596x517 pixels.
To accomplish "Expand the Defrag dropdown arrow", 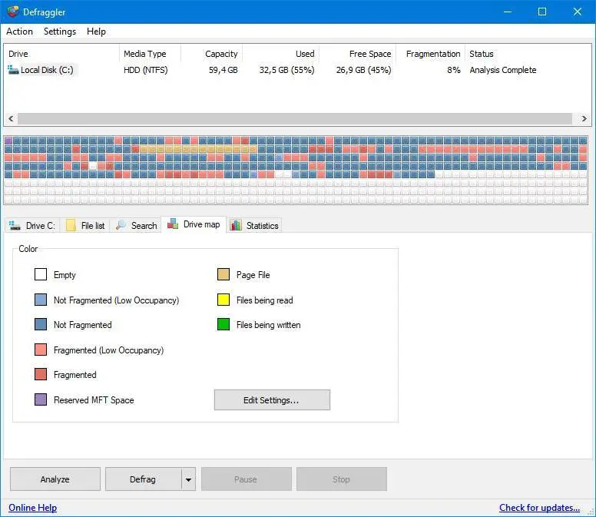I will tap(188, 479).
